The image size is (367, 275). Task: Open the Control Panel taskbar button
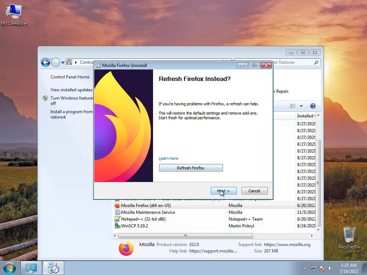point(31,268)
